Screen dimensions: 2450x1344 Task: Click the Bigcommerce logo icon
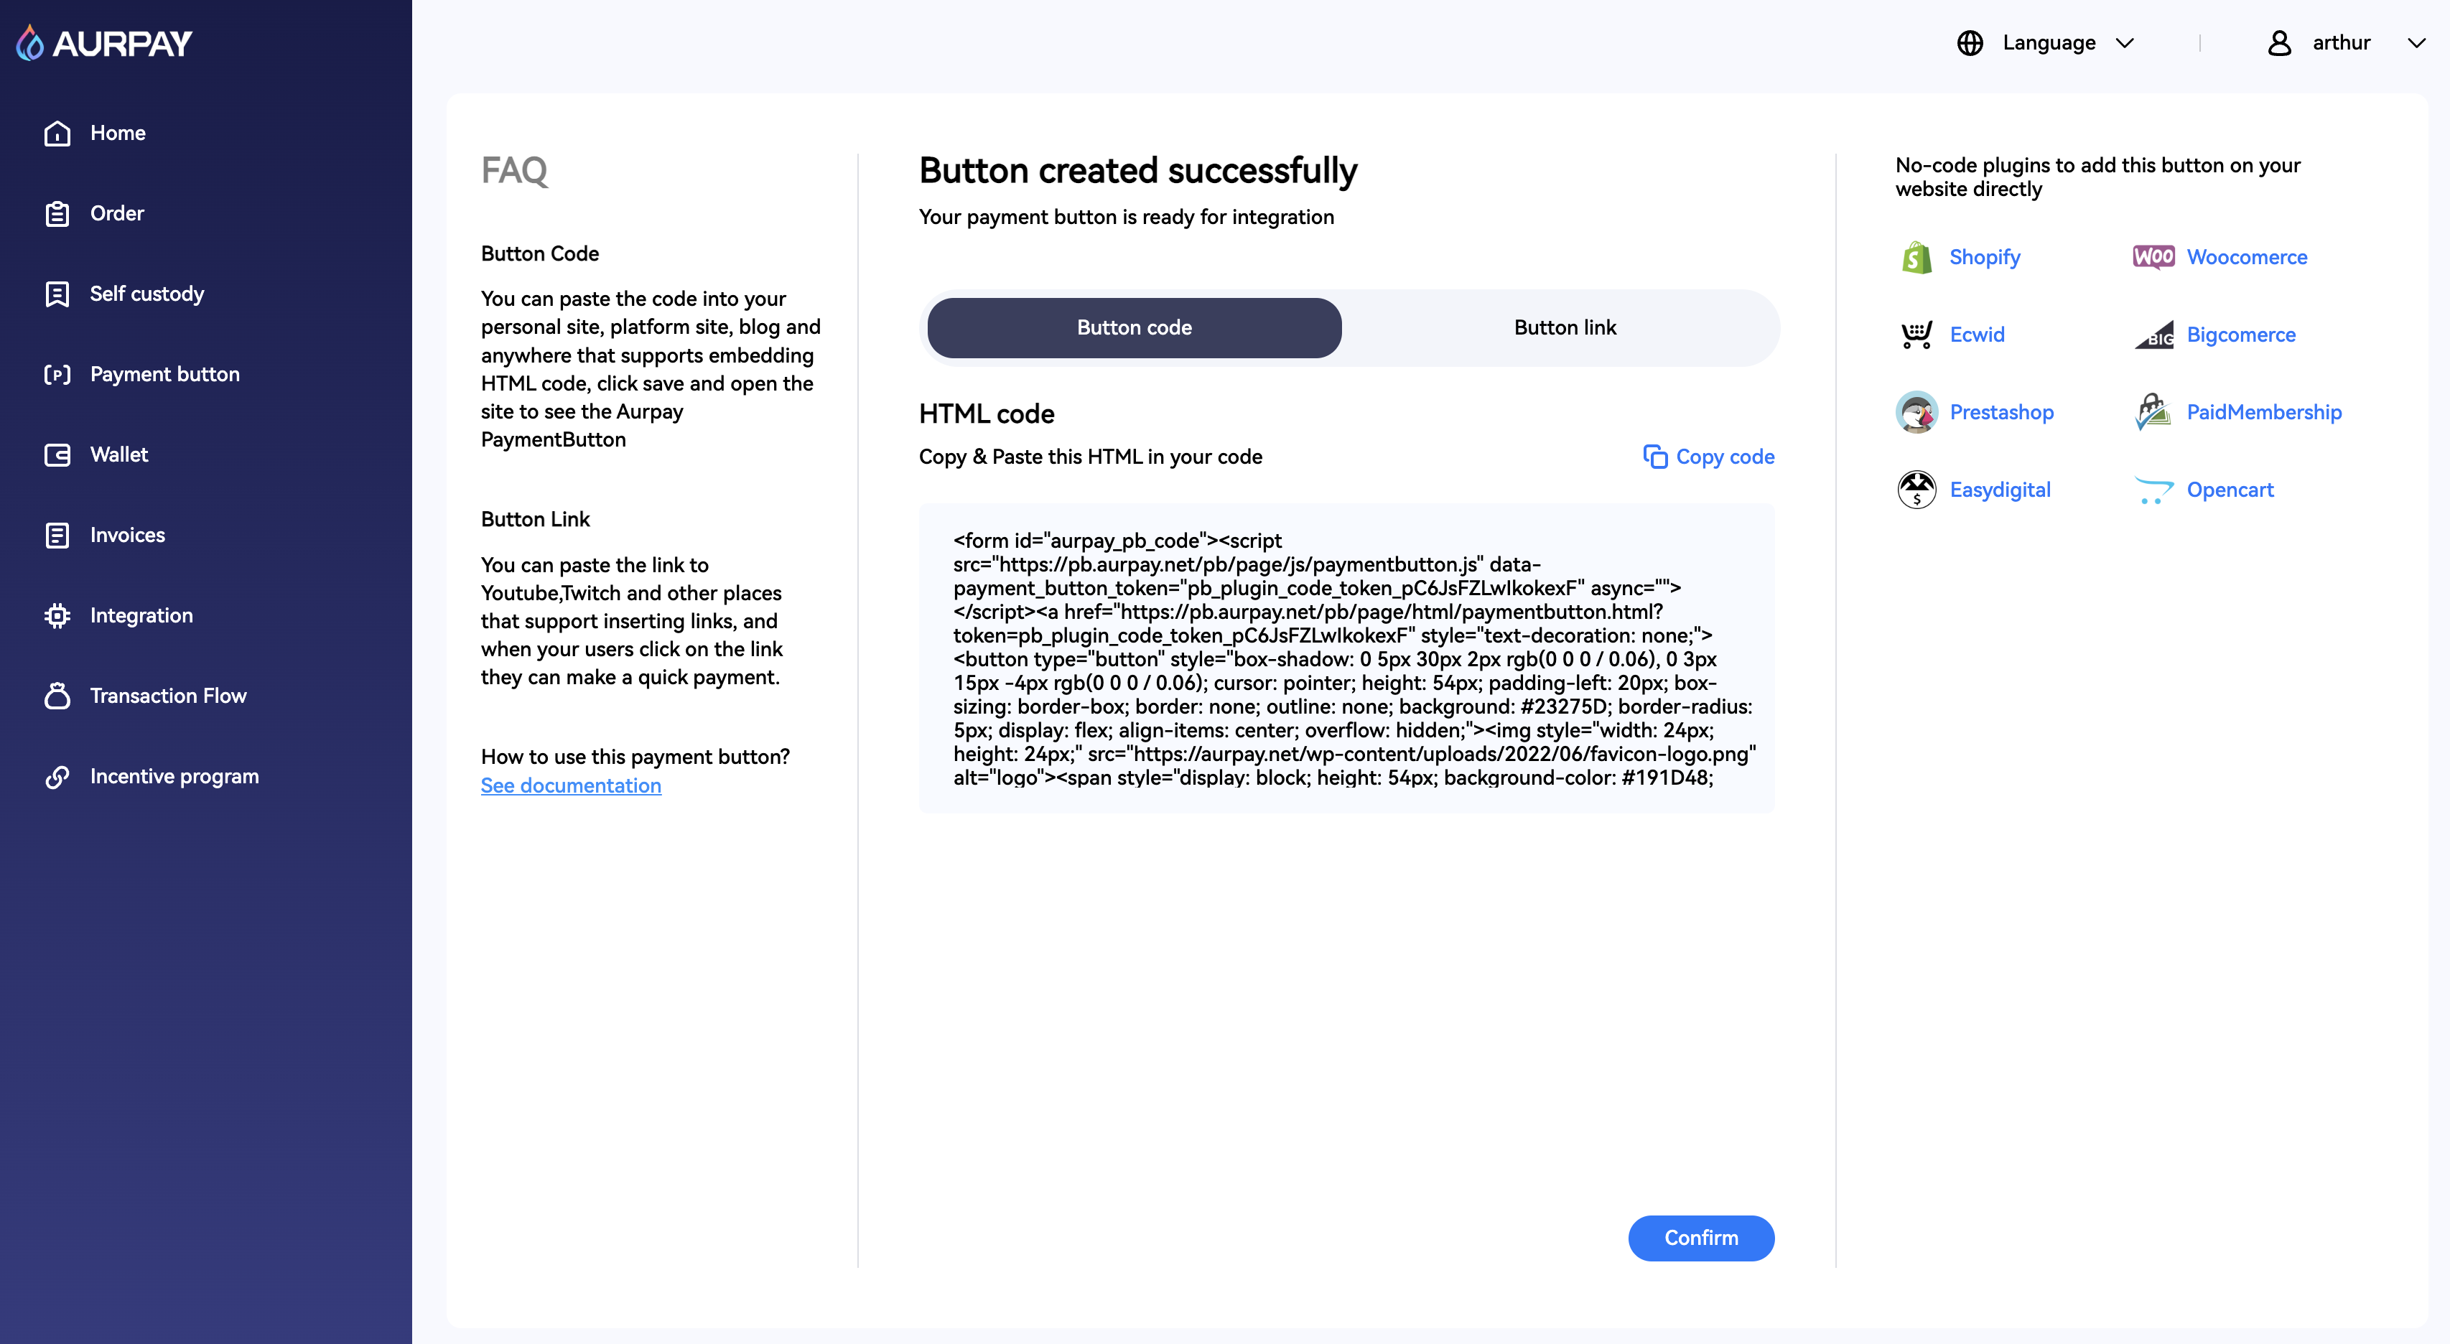coord(2153,335)
